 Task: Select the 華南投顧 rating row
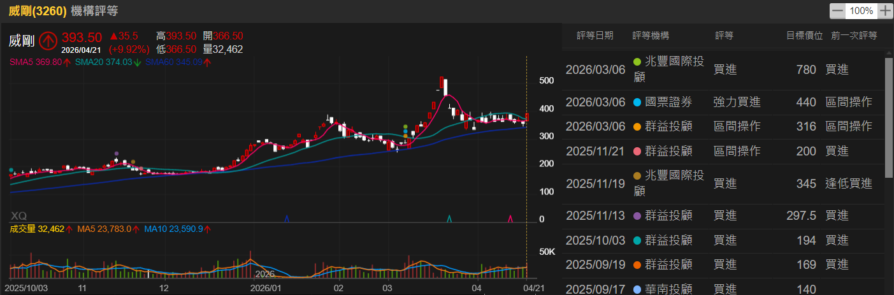tap(720, 289)
